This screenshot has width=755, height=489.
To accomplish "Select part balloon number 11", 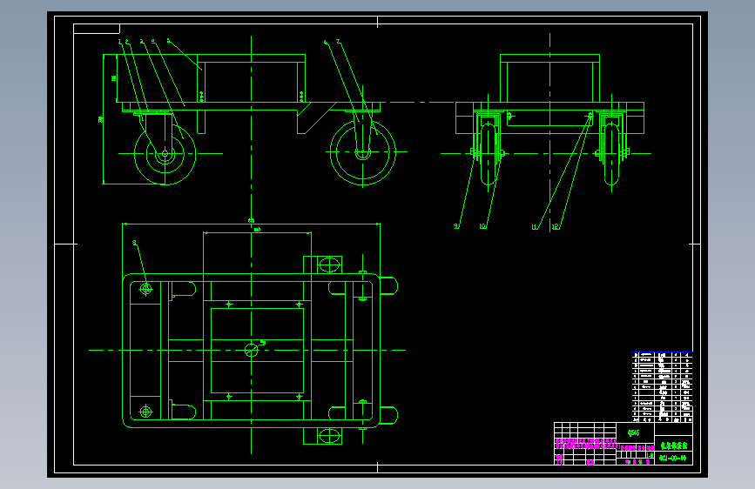I will (x=535, y=227).
